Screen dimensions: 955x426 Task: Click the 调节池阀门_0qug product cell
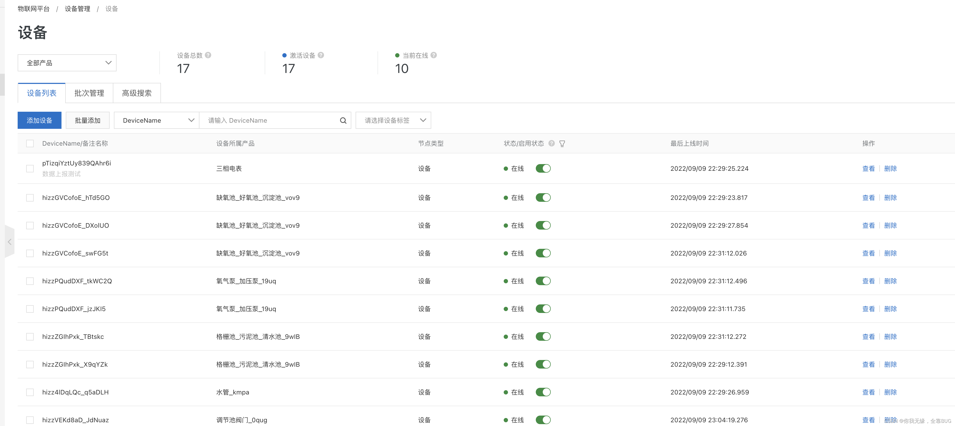(241, 420)
